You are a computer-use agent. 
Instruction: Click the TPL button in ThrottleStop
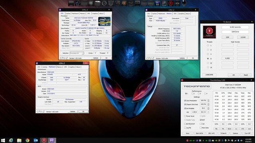(x=223, y=129)
